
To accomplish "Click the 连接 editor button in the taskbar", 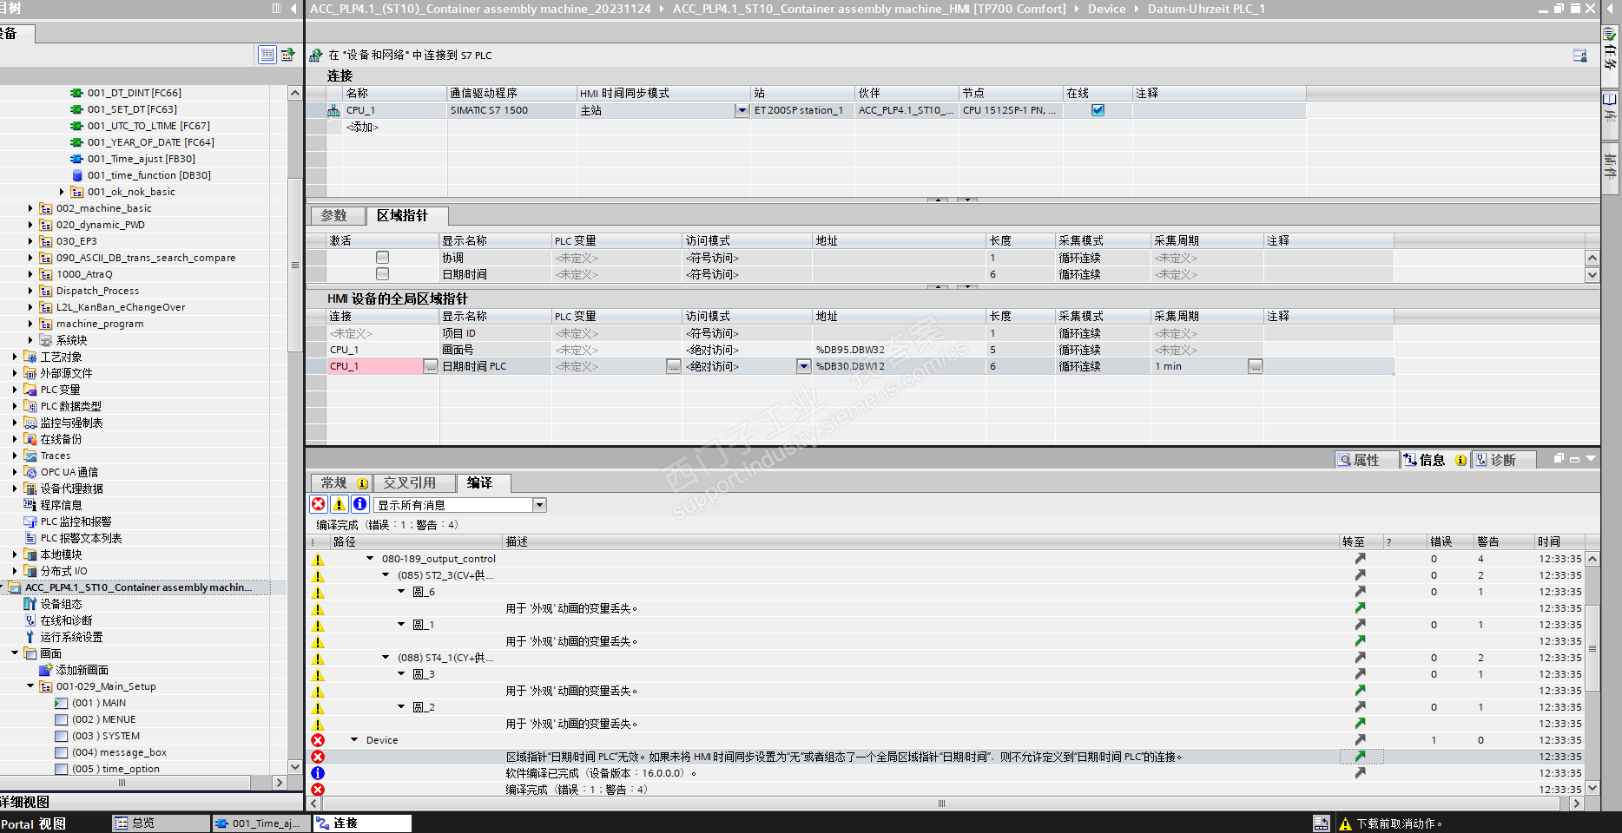I will pyautogui.click(x=363, y=823).
